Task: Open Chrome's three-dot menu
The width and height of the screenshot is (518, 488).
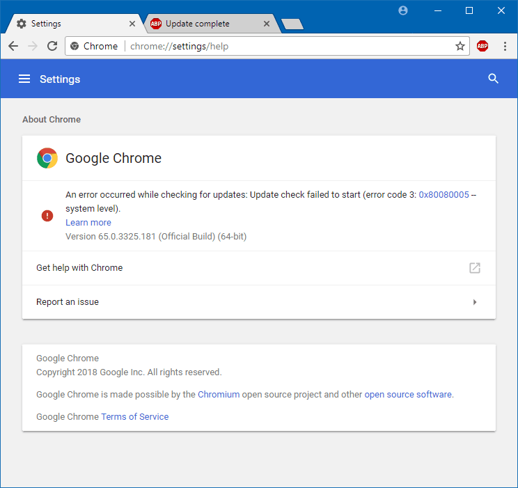Action: [x=505, y=46]
